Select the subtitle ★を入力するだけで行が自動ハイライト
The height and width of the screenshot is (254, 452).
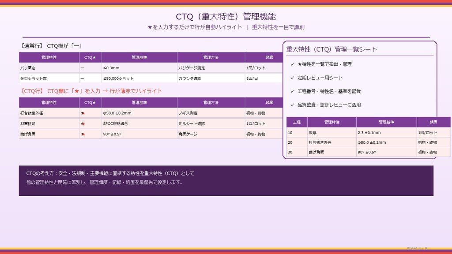(x=195, y=27)
